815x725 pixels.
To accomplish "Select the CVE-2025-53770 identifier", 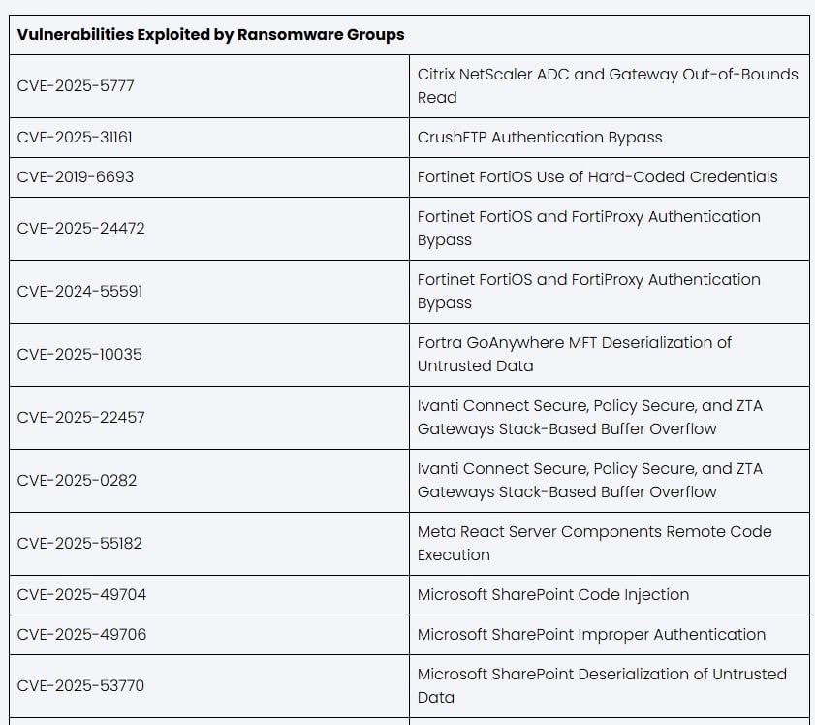I will 80,686.
